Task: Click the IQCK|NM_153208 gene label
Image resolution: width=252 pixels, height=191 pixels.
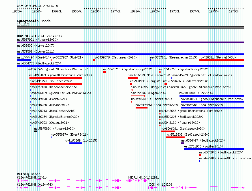Action: [160, 185]
